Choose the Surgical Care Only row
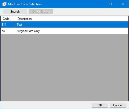This screenshot has width=129, height=109. [64, 31]
